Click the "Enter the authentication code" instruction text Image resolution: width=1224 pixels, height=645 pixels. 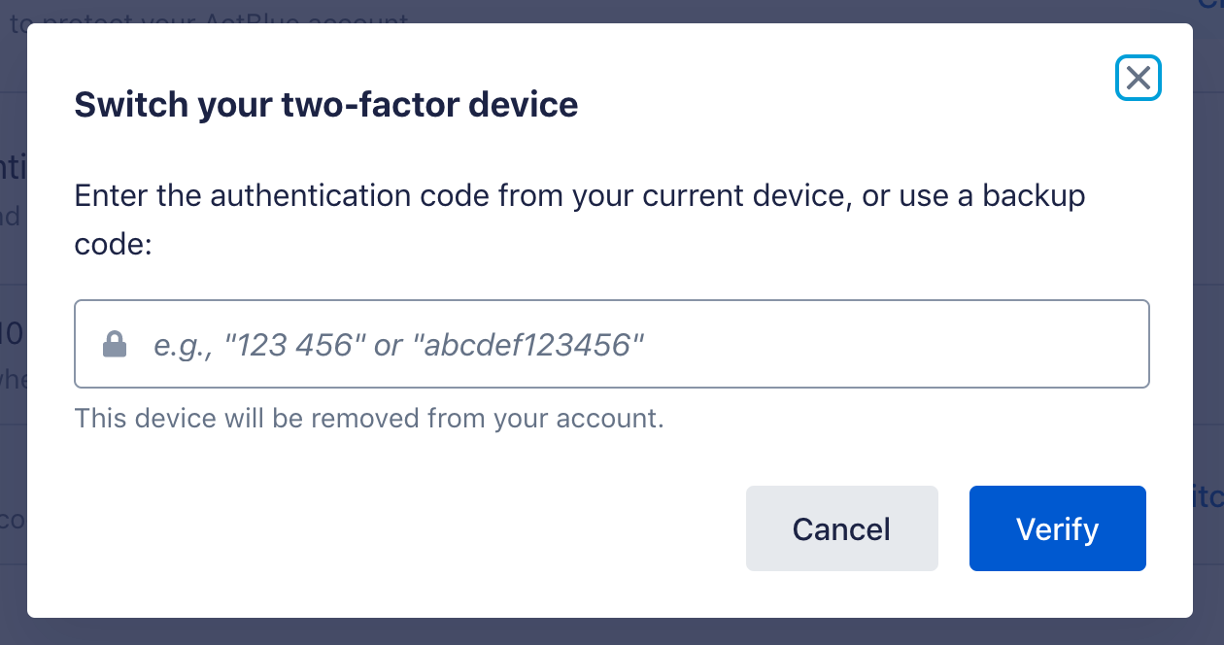point(389,196)
